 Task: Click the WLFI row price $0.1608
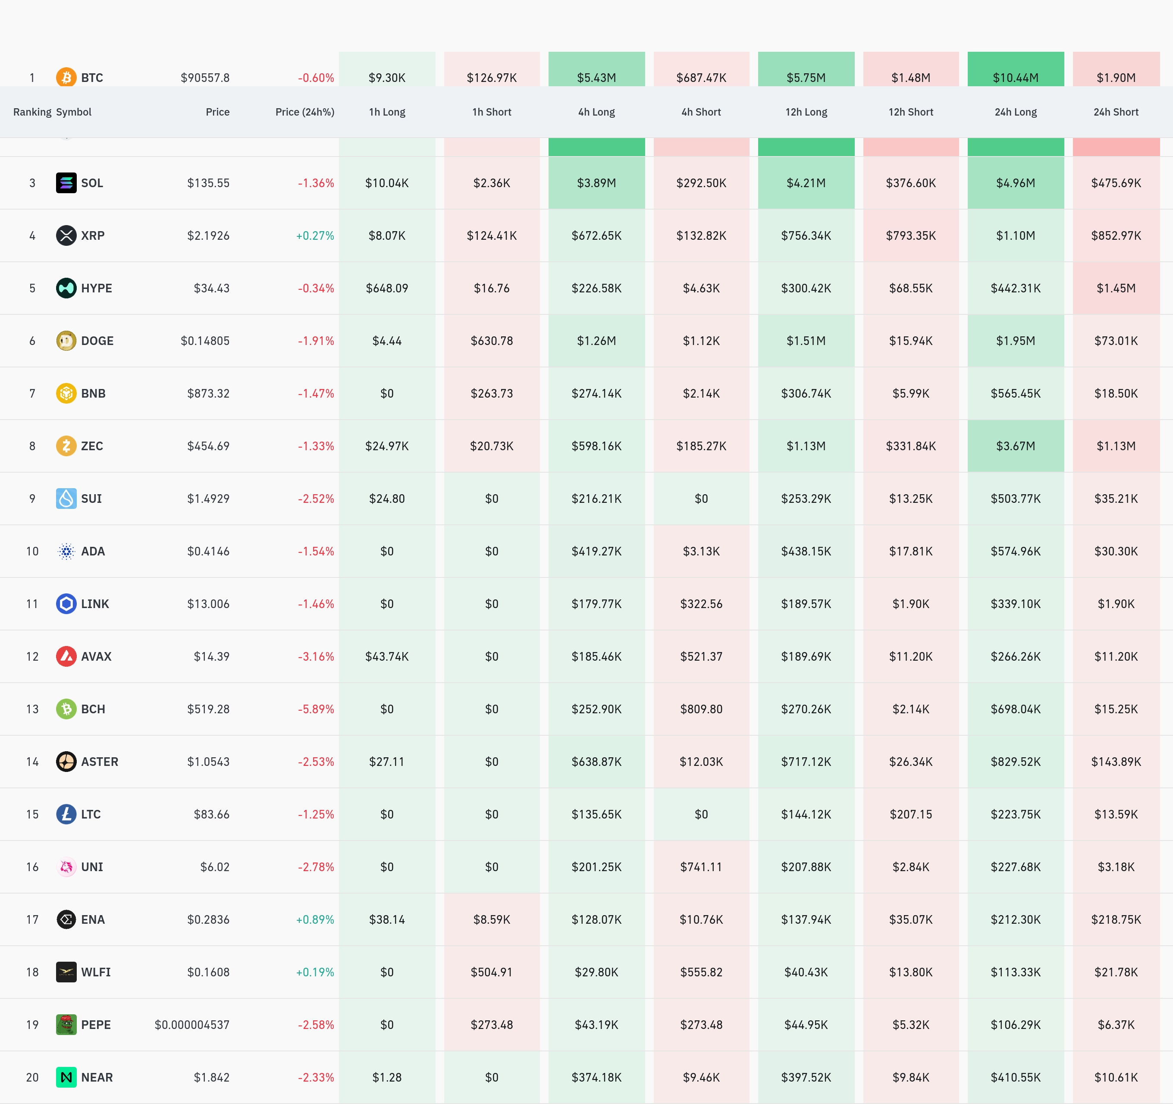[x=208, y=972]
